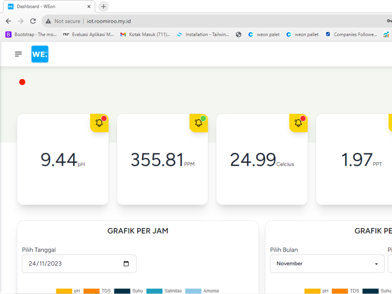Click the WE logo in header
This screenshot has width=392, height=294.
40,54
